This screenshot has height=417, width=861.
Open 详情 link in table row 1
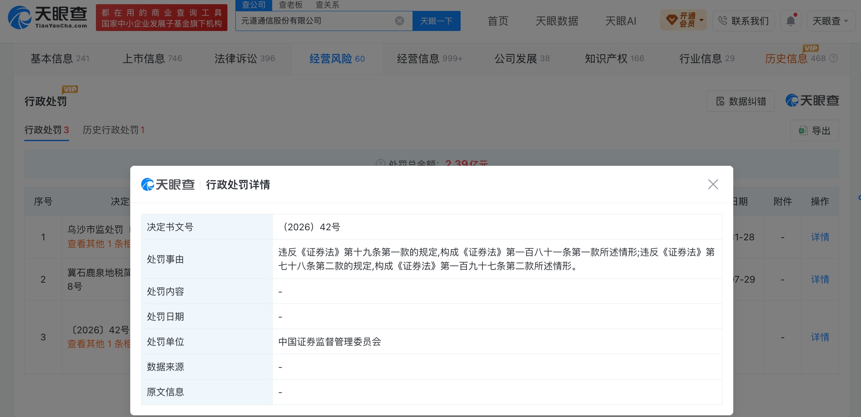point(820,237)
